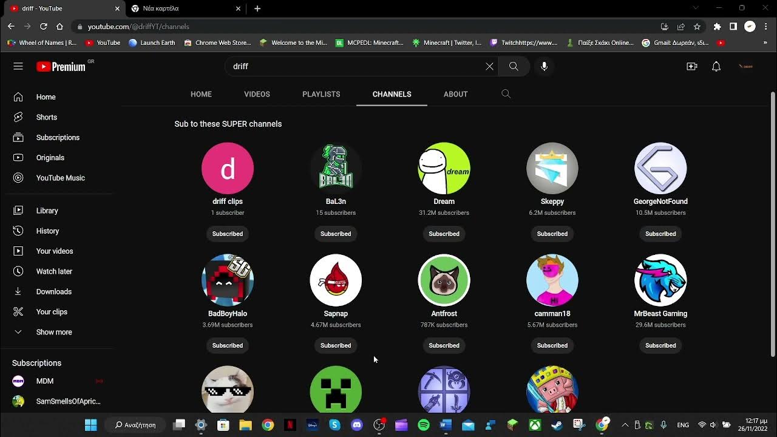Open Windows Start menu

pyautogui.click(x=90, y=425)
